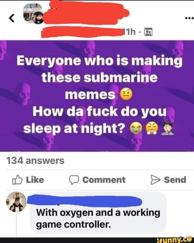Screen dimensions: 194x243
Task: Click the Comment button label
Action: point(104,180)
